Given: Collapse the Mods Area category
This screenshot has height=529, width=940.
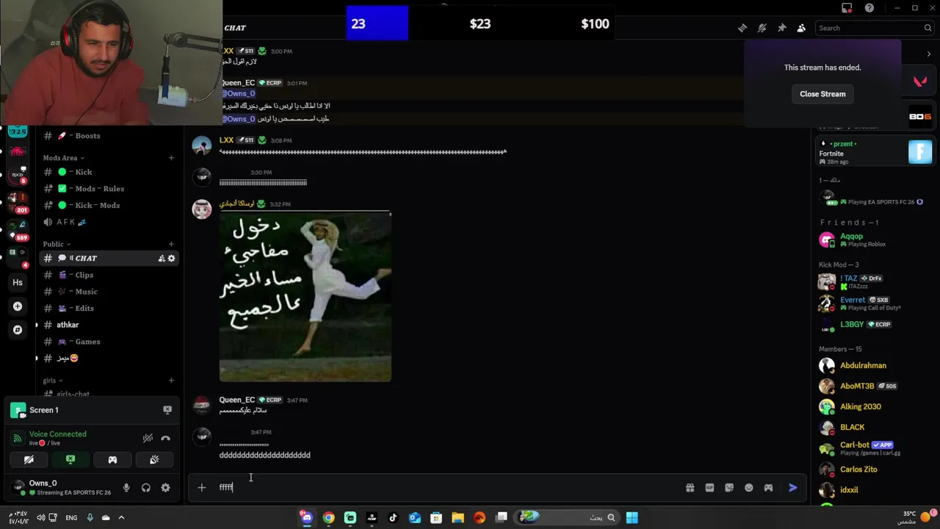Looking at the screenshot, I should click(x=63, y=158).
